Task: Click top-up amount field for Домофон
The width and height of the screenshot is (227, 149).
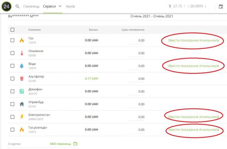Action: pyautogui.click(x=136, y=91)
